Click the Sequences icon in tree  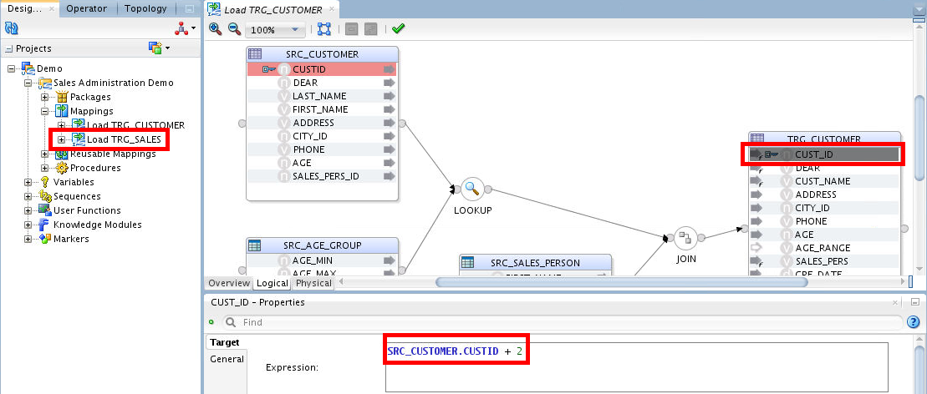pos(45,196)
